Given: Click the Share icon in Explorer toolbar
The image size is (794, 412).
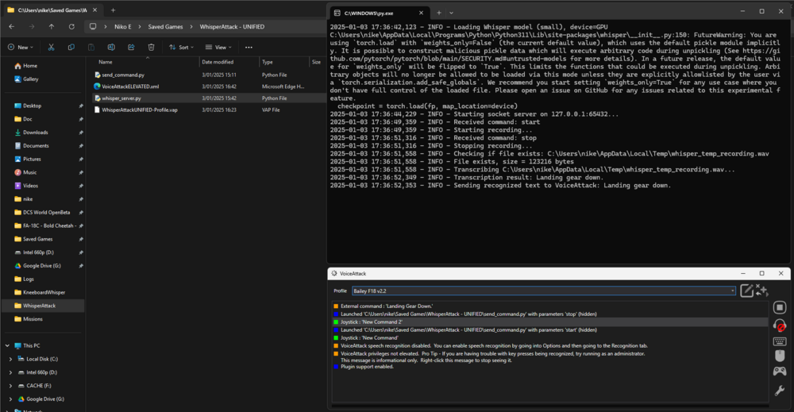Looking at the screenshot, I should (x=131, y=47).
